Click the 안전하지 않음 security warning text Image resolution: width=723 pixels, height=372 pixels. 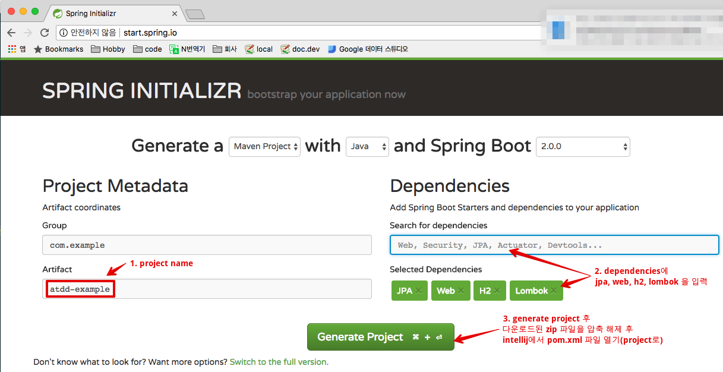click(94, 33)
